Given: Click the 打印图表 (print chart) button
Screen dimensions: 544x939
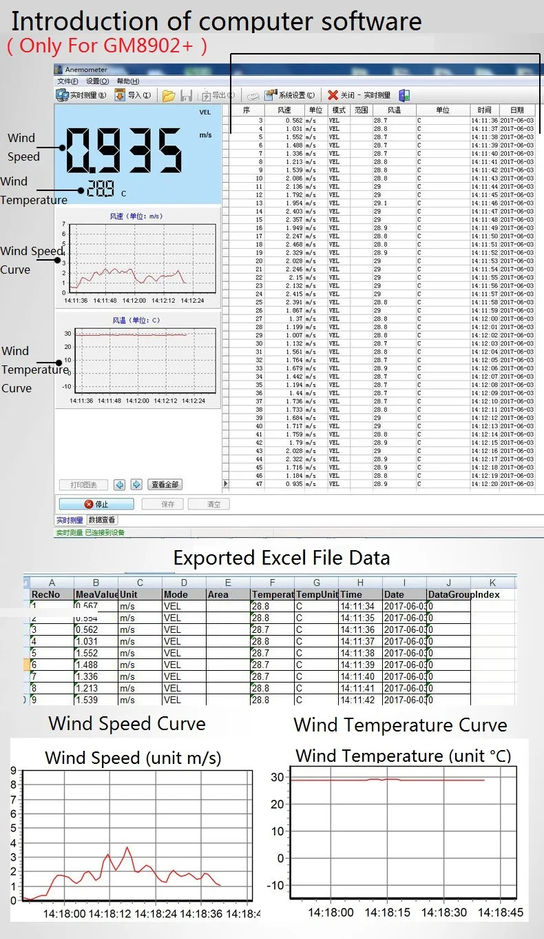Looking at the screenshot, I should tap(84, 485).
